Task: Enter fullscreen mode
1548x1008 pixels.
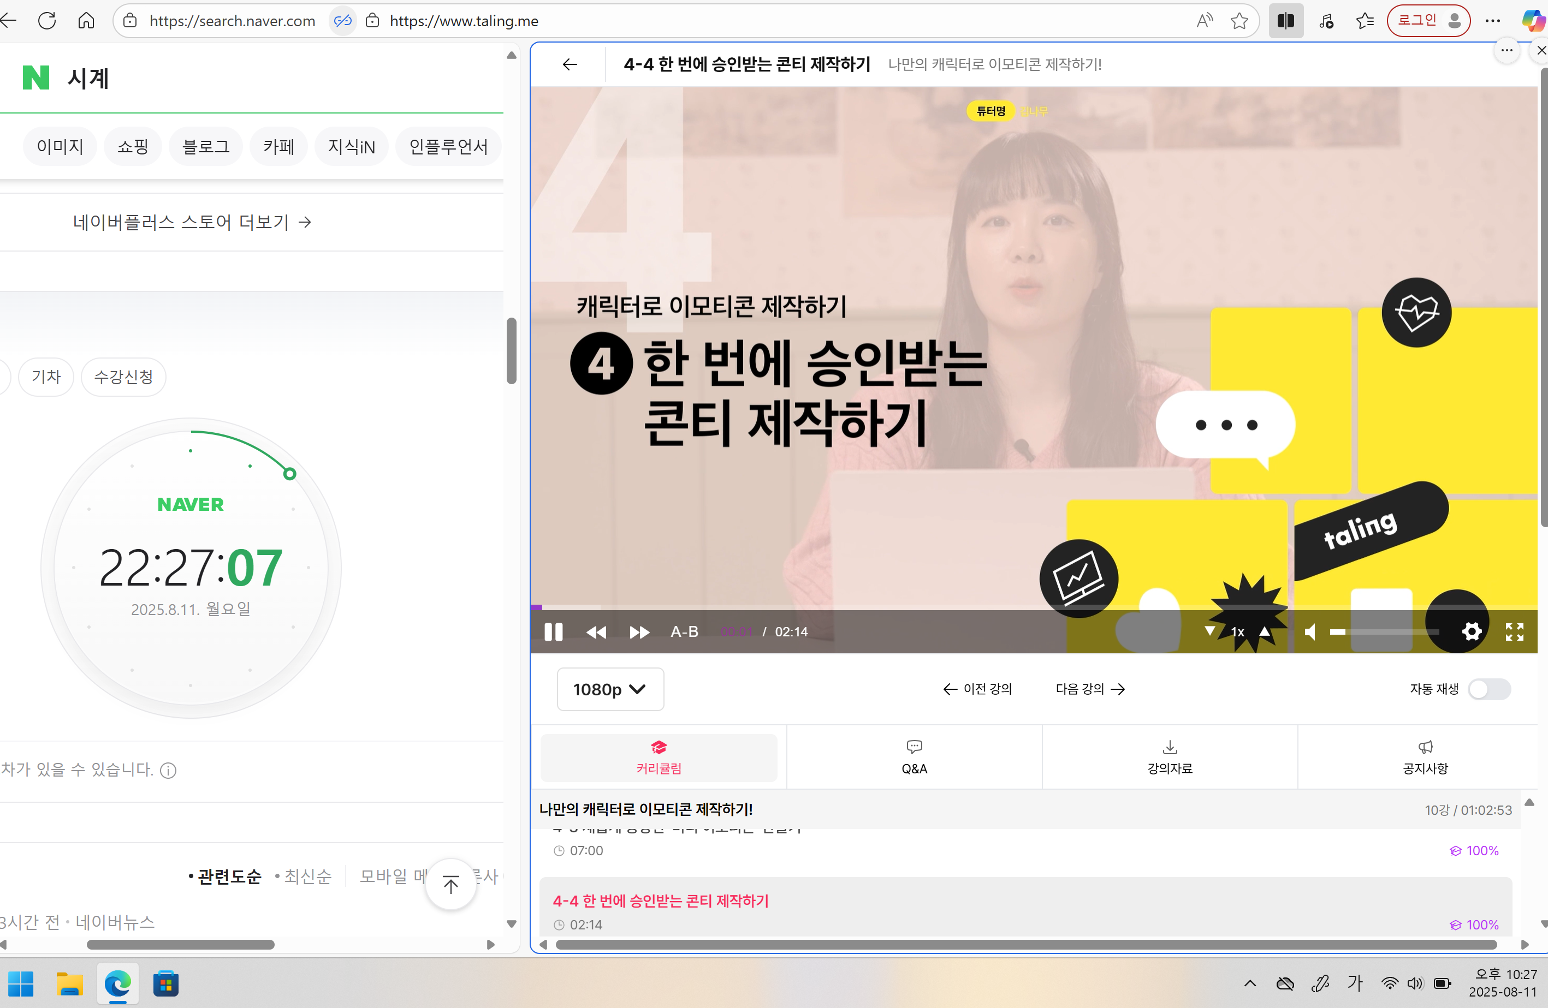Action: click(x=1514, y=632)
